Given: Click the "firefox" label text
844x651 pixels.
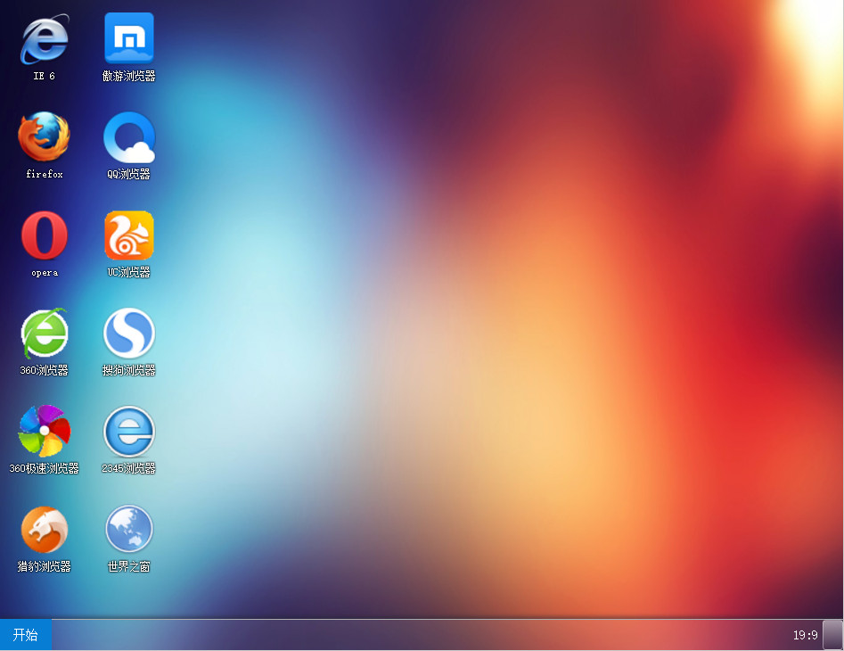Looking at the screenshot, I should coord(45,174).
